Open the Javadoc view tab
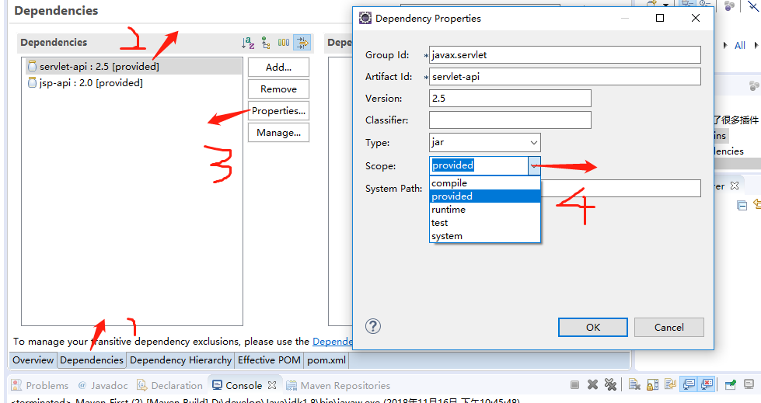The height and width of the screenshot is (403, 761). click(x=103, y=386)
